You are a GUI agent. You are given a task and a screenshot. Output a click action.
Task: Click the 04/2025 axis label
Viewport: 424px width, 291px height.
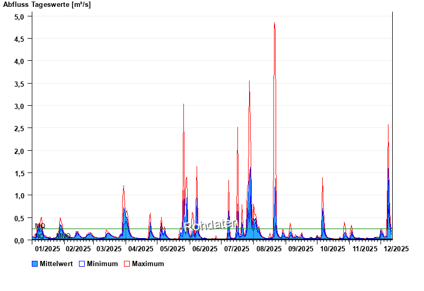(x=140, y=249)
